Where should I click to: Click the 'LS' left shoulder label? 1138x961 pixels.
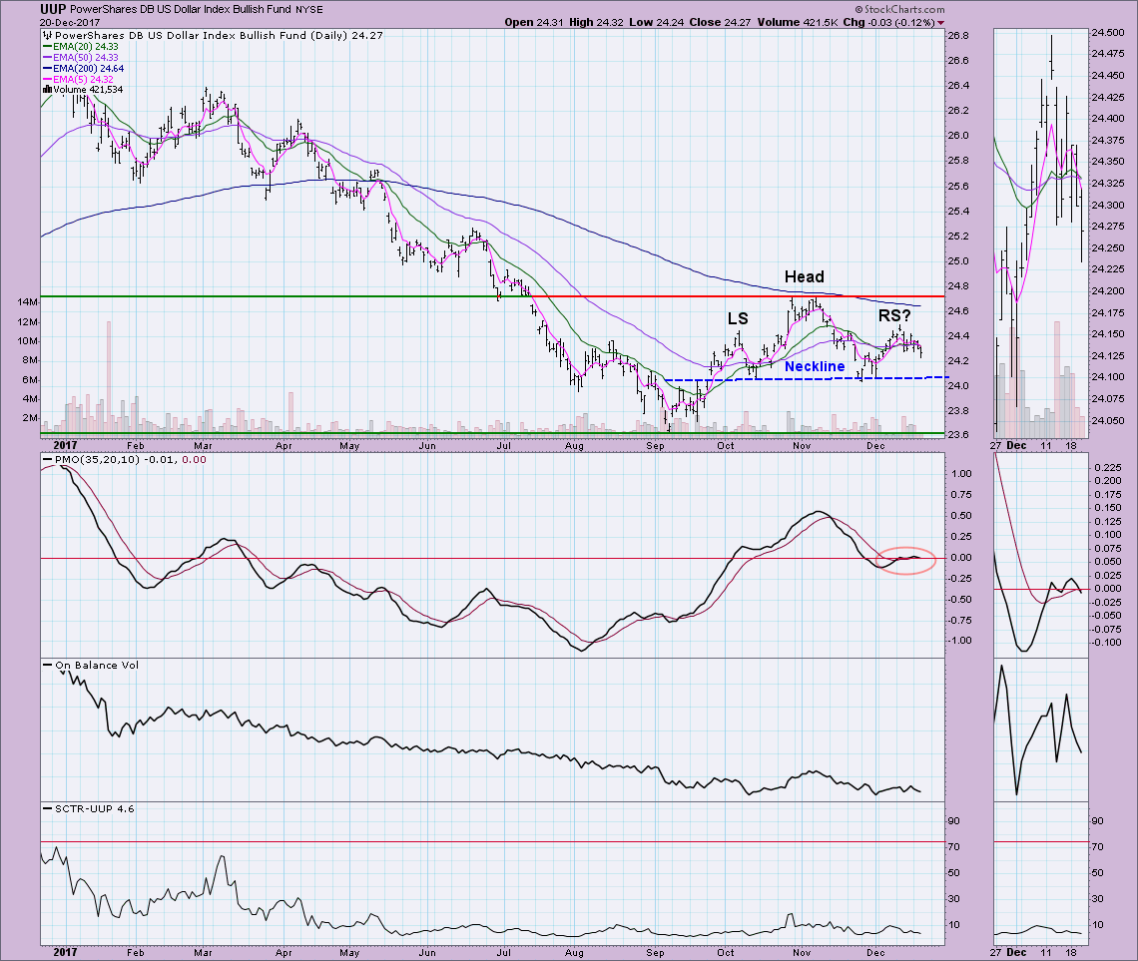738,318
